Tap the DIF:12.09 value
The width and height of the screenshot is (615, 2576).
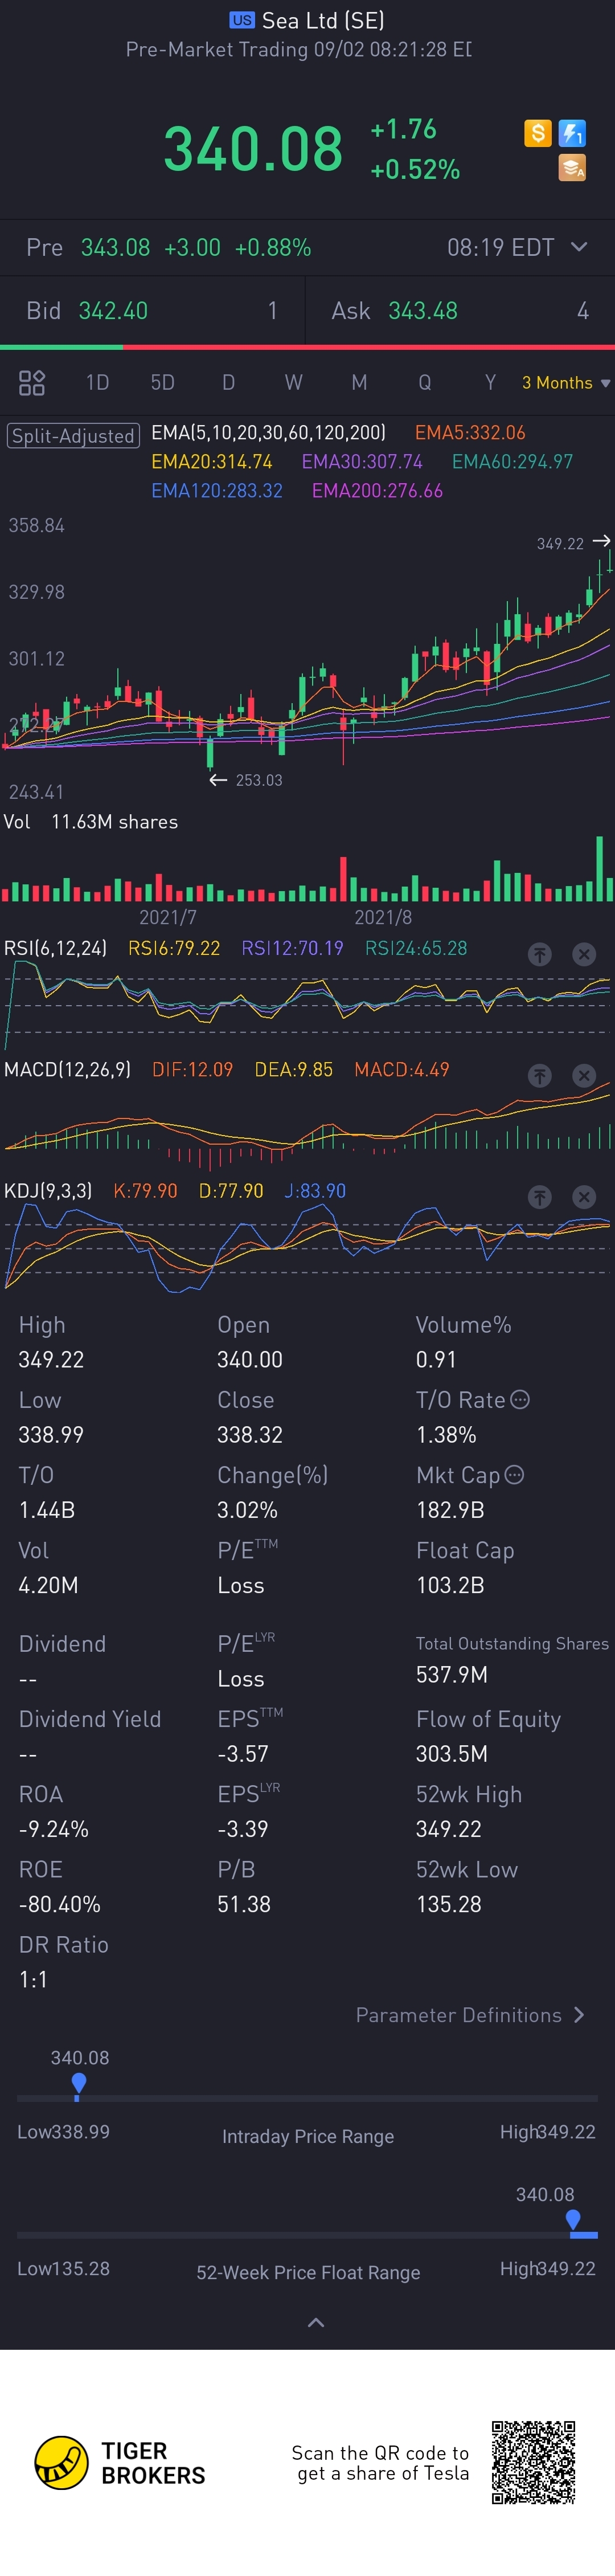(192, 1069)
